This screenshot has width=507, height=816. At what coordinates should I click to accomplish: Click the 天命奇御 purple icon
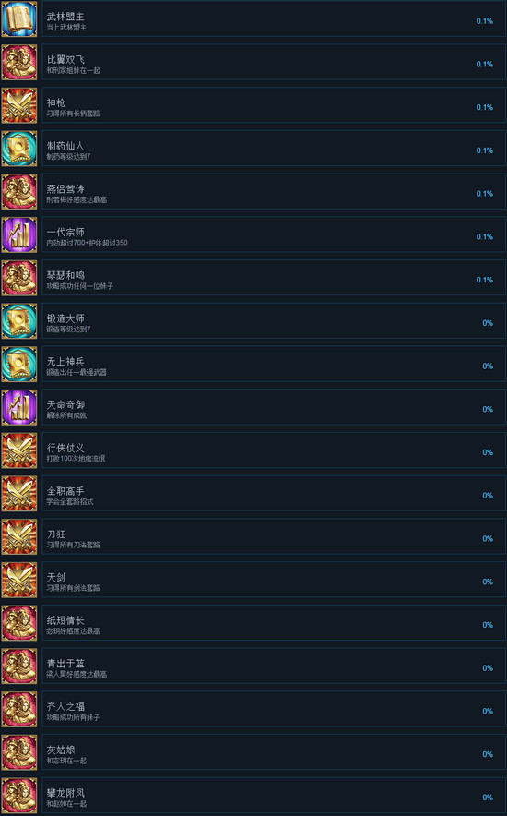coord(19,407)
